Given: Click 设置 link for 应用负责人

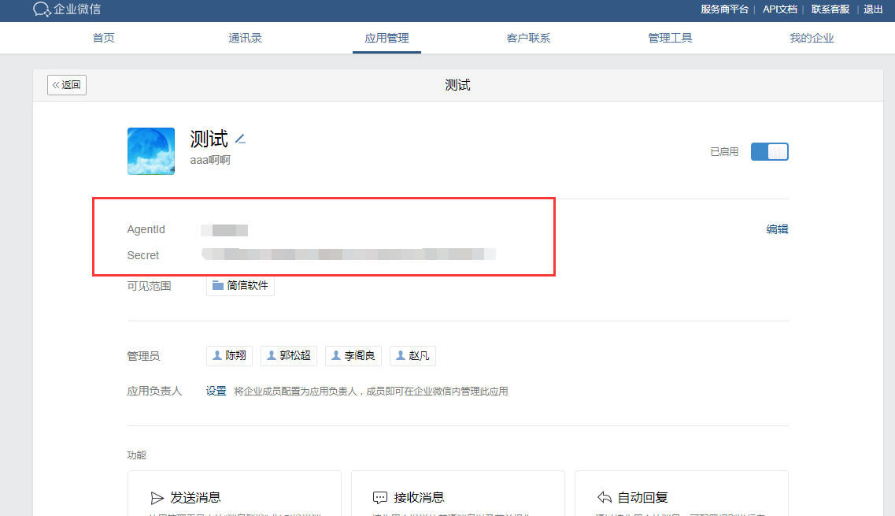Looking at the screenshot, I should [216, 391].
